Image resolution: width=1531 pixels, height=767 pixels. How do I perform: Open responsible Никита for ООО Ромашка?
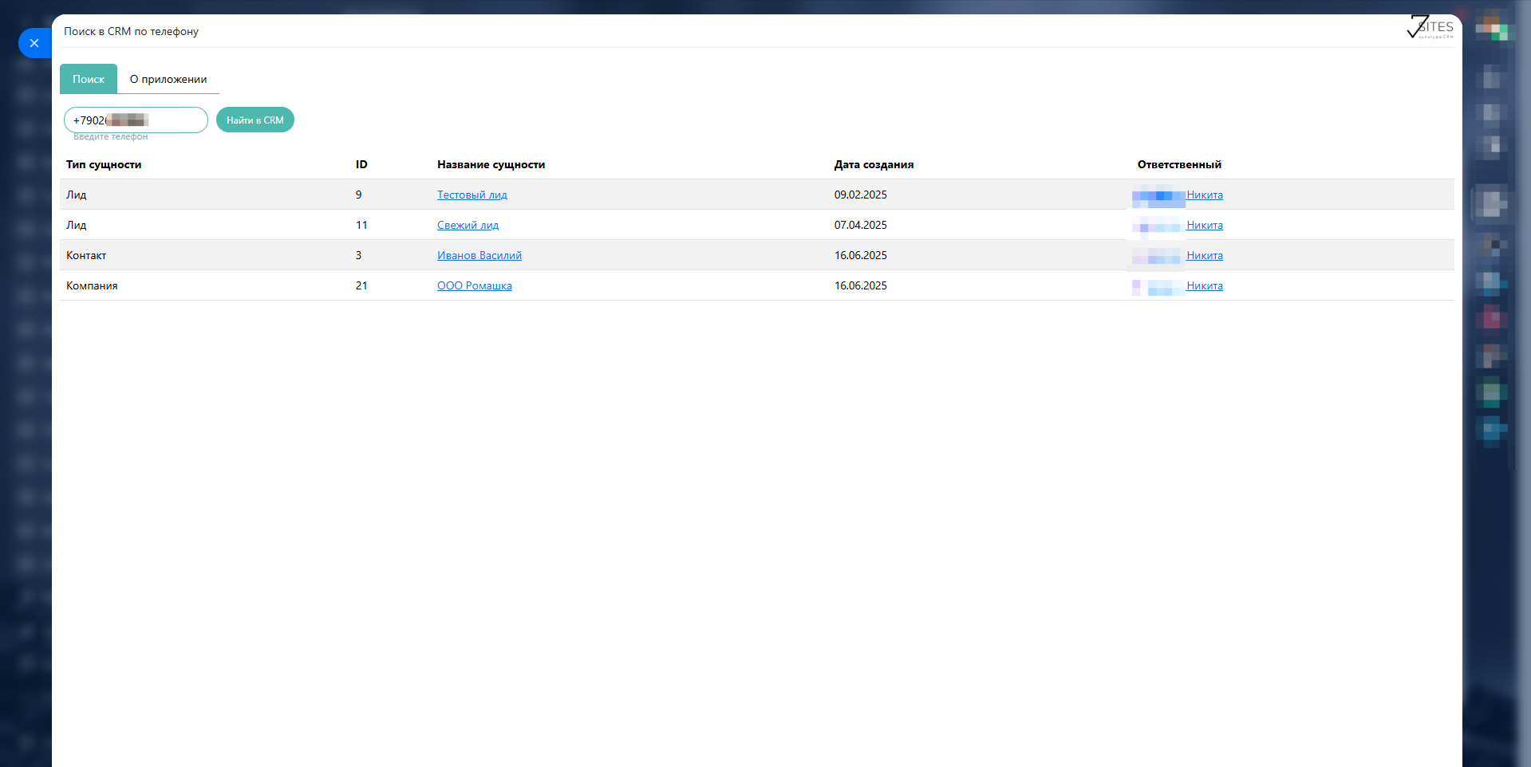[x=1204, y=285]
